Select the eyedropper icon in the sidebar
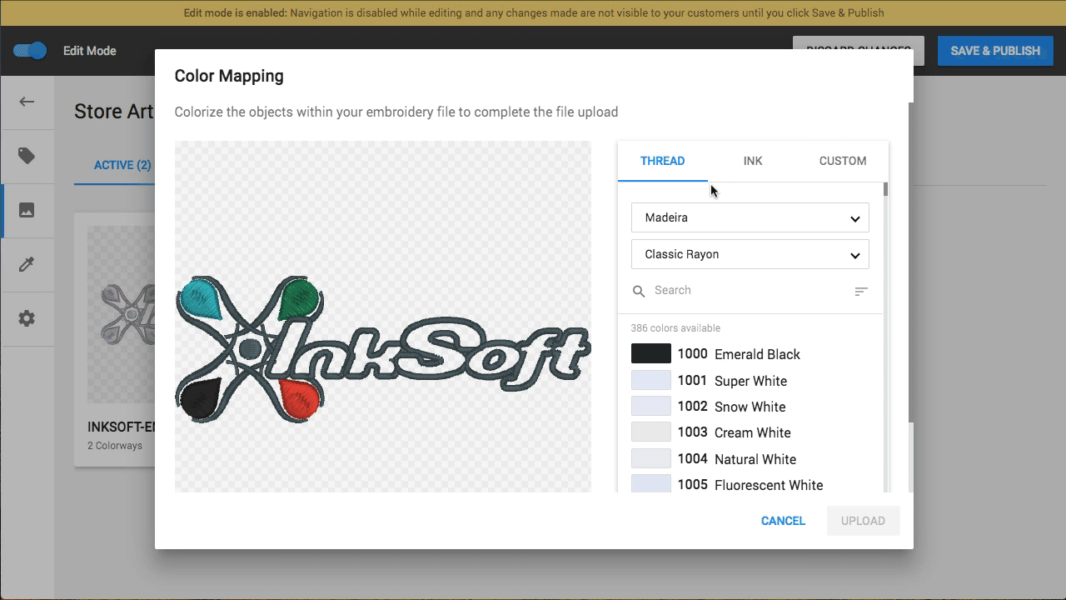Viewport: 1066px width, 600px height. pos(27,264)
